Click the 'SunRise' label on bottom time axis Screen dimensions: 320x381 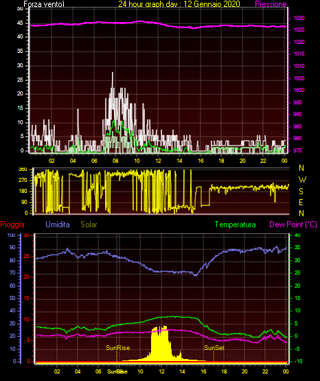pos(117,371)
